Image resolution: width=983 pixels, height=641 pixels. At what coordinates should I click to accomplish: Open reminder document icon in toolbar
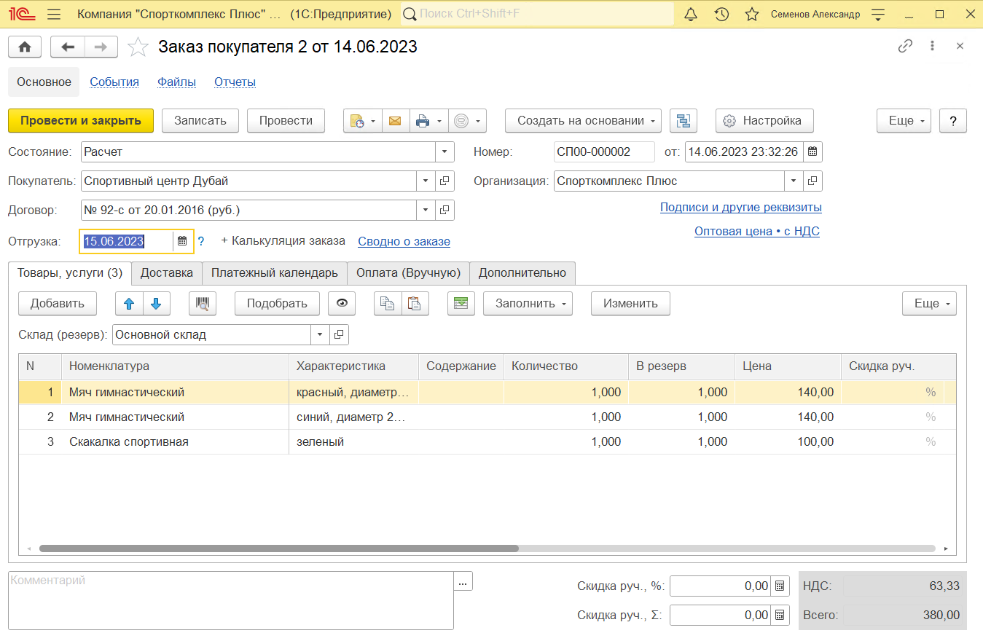pyautogui.click(x=357, y=121)
